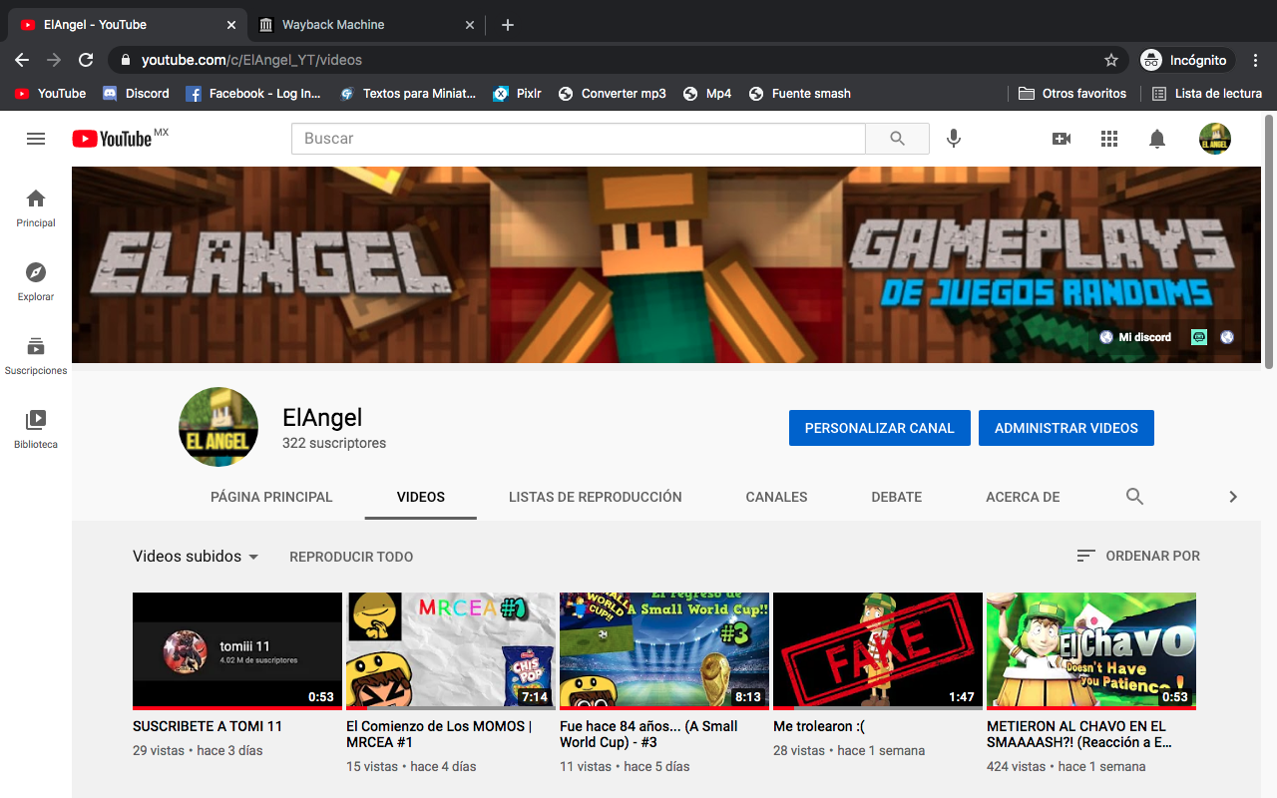Viewport: 1277px width, 798px height.
Task: Open title Fue hace 84 años... video
Action: coord(648,734)
